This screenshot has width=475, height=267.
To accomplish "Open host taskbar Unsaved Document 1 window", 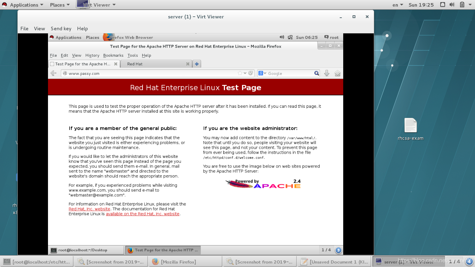I will pyautogui.click(x=333, y=262).
